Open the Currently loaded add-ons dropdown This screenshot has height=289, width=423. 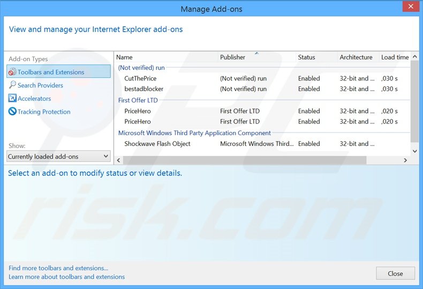[x=58, y=157]
